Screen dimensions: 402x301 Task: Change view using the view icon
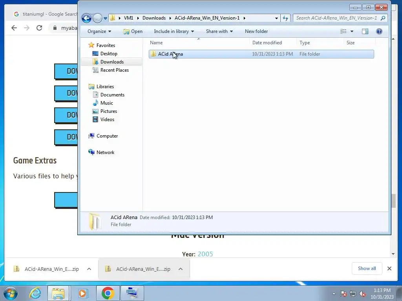coord(343,31)
